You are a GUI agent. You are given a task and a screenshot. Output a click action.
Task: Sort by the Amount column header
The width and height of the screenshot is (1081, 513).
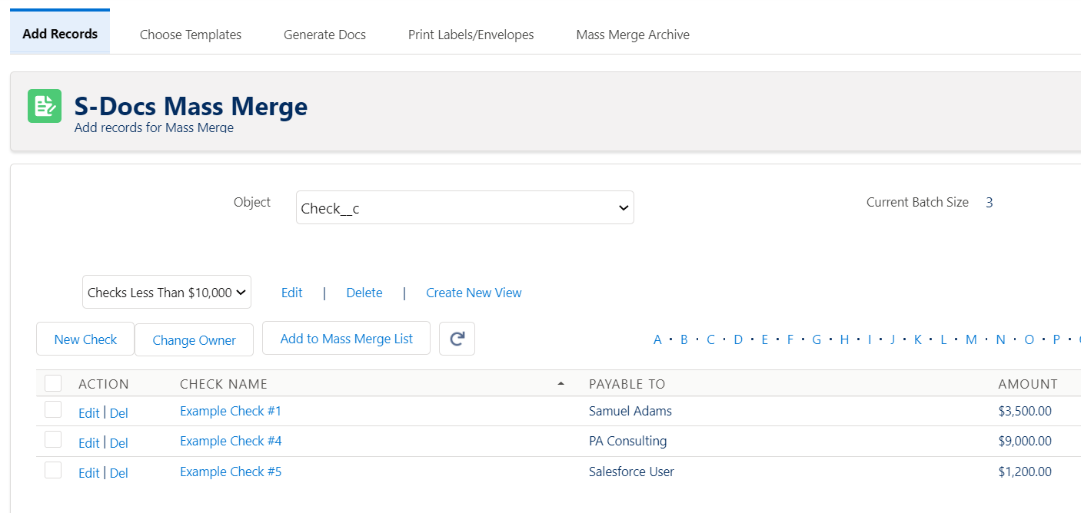[x=1028, y=384]
